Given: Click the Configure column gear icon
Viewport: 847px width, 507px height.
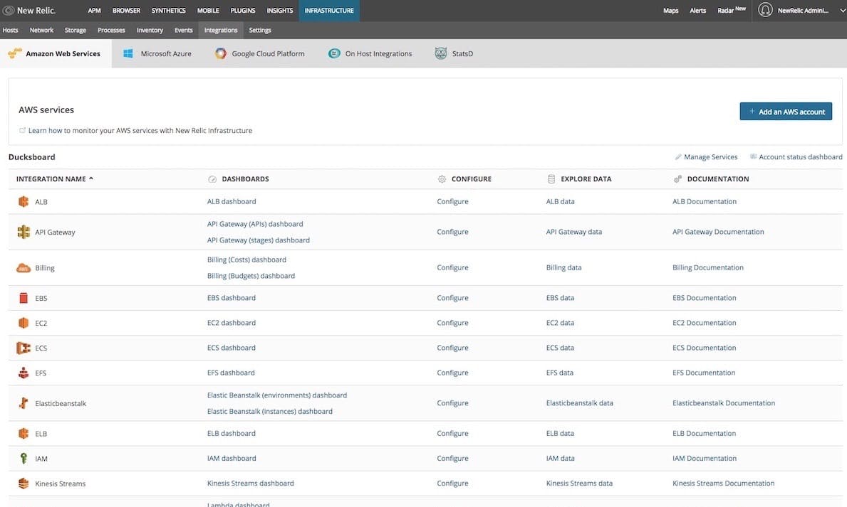Looking at the screenshot, I should click(x=442, y=179).
